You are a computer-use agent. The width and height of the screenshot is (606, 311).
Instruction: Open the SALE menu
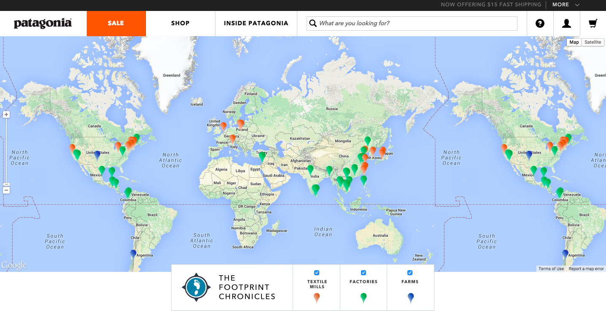pos(116,24)
